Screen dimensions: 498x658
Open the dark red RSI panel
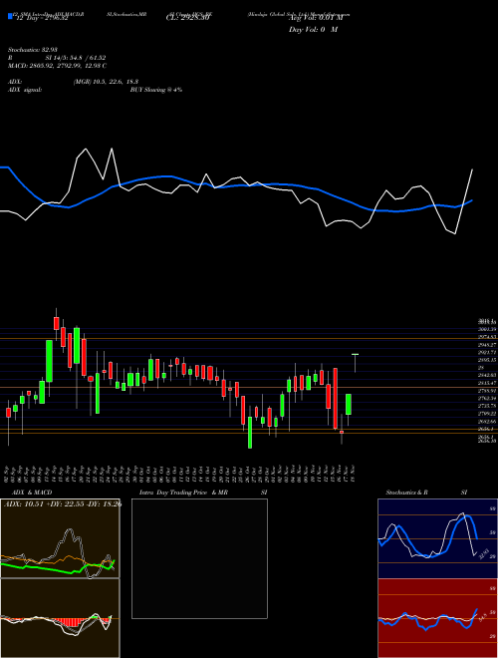tap(437, 618)
